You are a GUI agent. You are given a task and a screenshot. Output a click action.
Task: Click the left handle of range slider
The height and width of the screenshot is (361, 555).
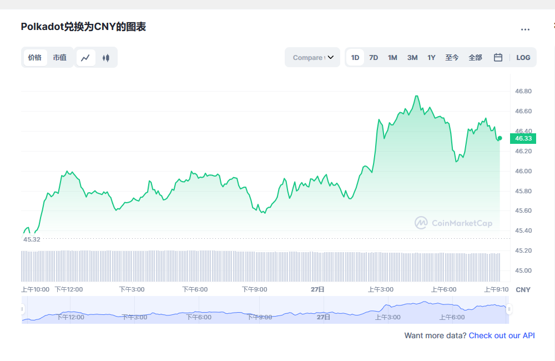pyautogui.click(x=22, y=309)
